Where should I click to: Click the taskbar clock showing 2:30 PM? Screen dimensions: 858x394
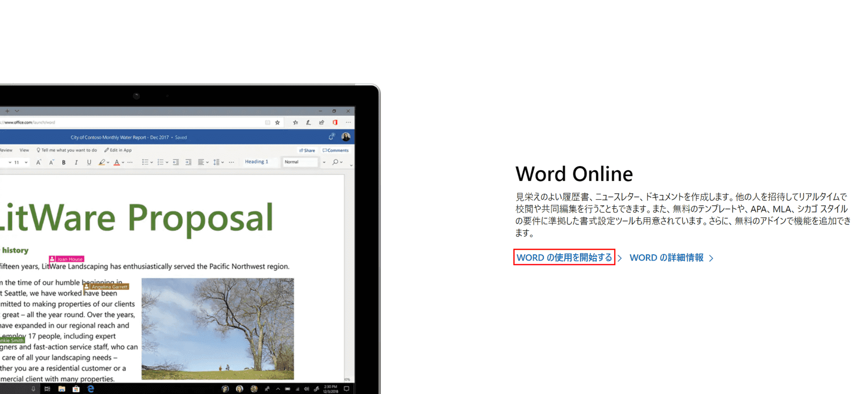331,389
